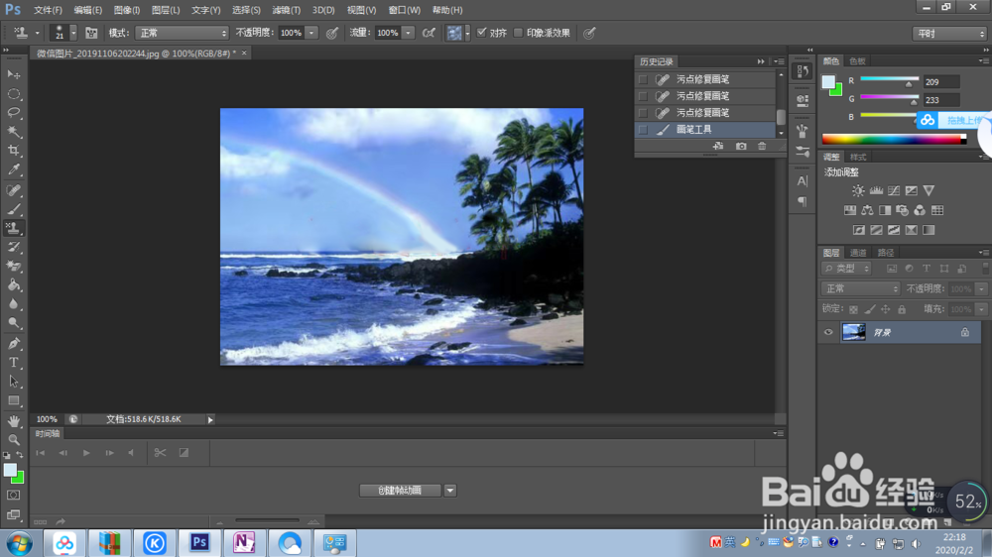Open the 文件(F) menu
The image size is (992, 557).
pyautogui.click(x=48, y=10)
